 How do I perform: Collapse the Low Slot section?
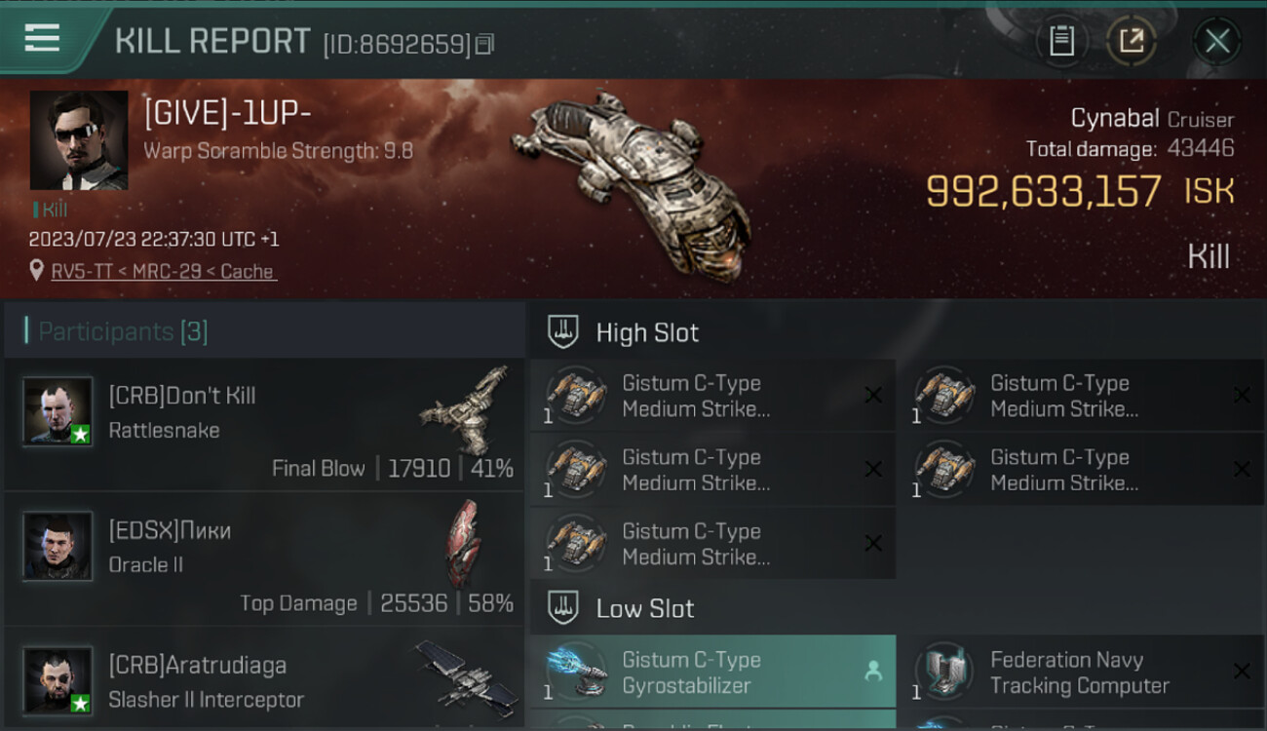tap(562, 608)
